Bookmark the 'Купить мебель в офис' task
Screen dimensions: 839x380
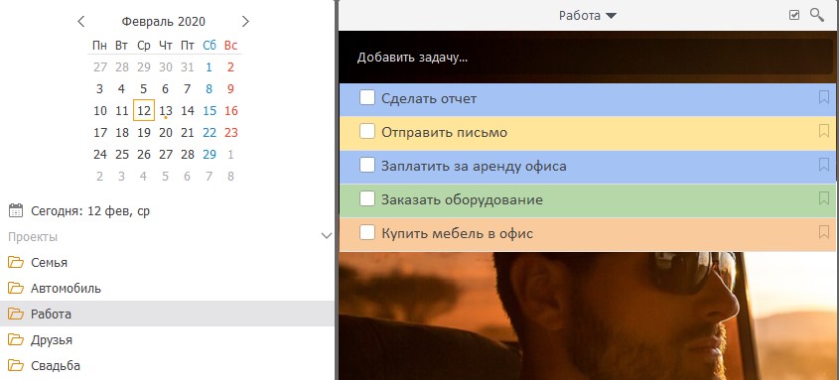pos(823,232)
